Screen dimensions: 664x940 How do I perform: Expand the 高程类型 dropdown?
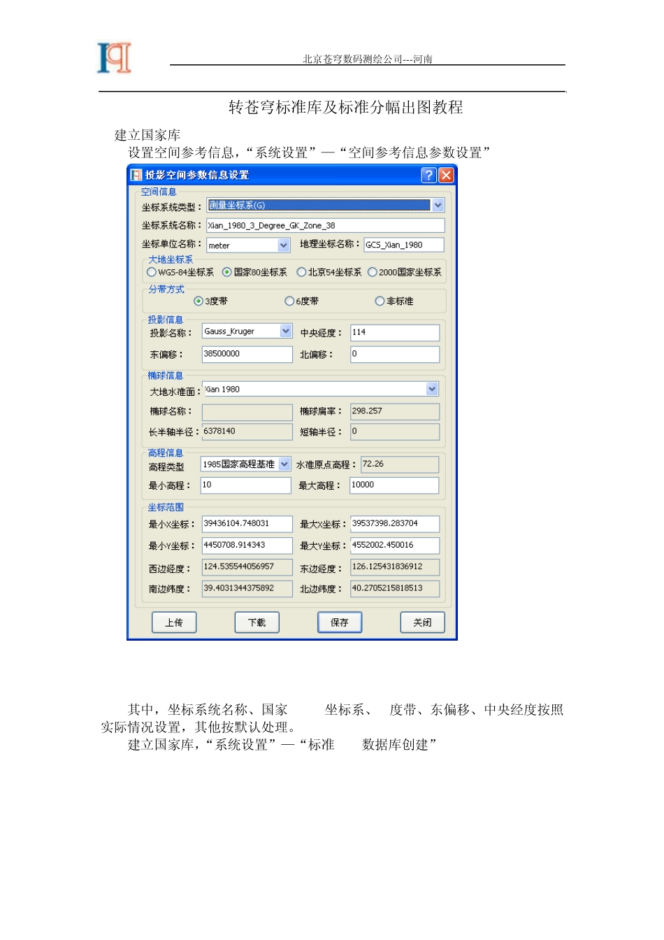pyautogui.click(x=284, y=464)
